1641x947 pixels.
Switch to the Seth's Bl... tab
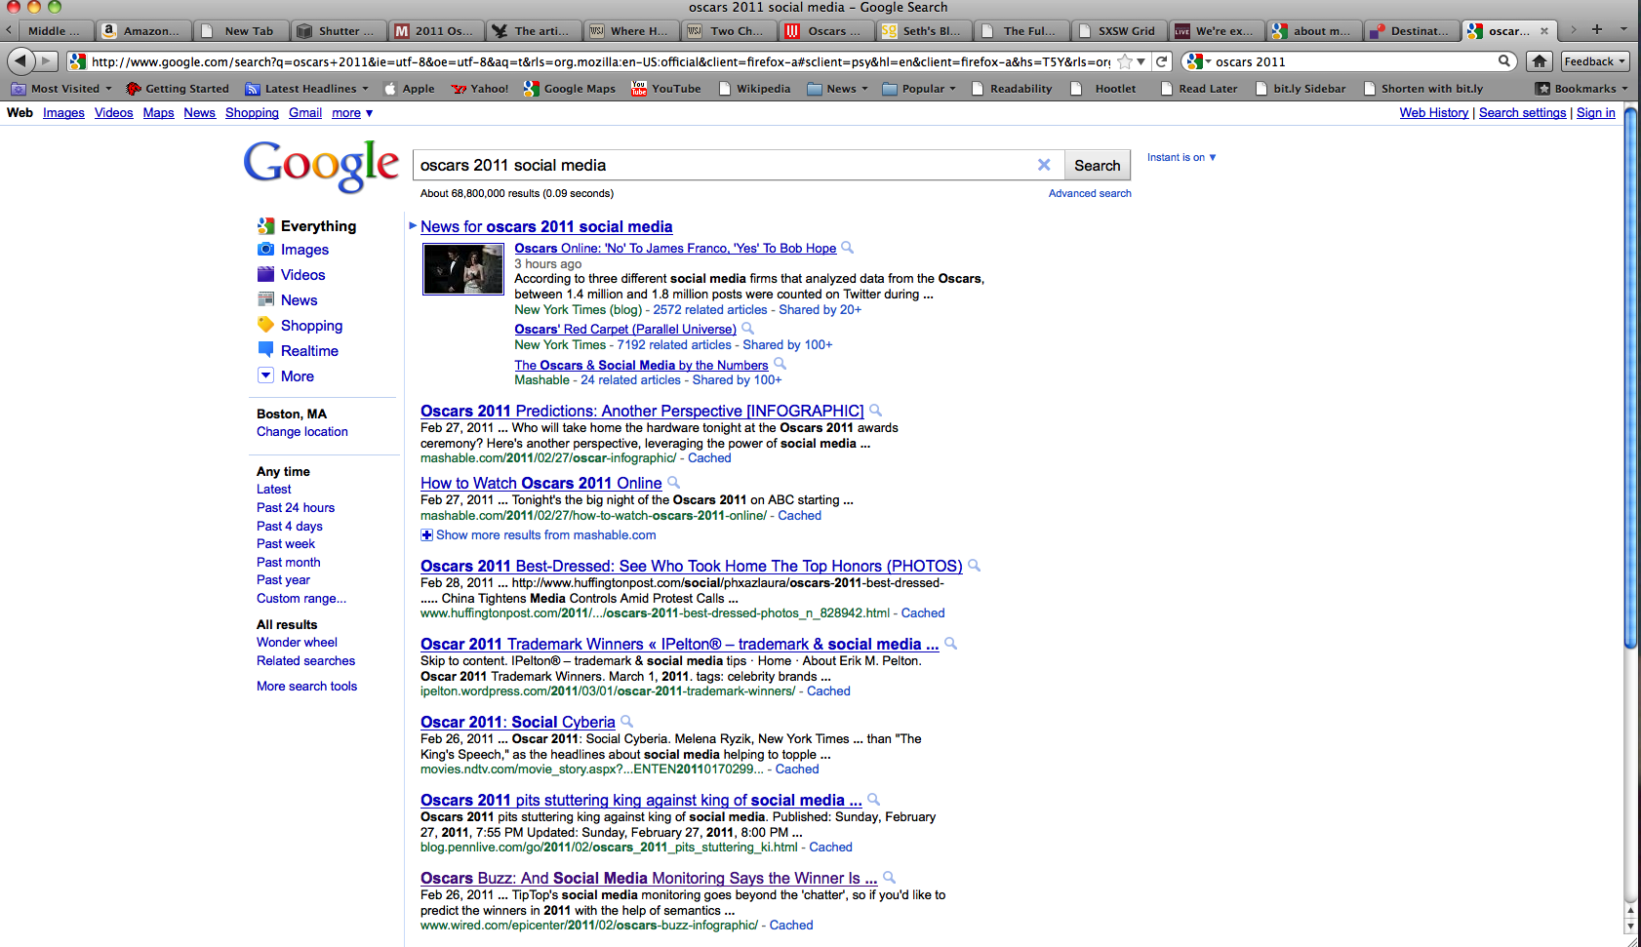[923, 31]
